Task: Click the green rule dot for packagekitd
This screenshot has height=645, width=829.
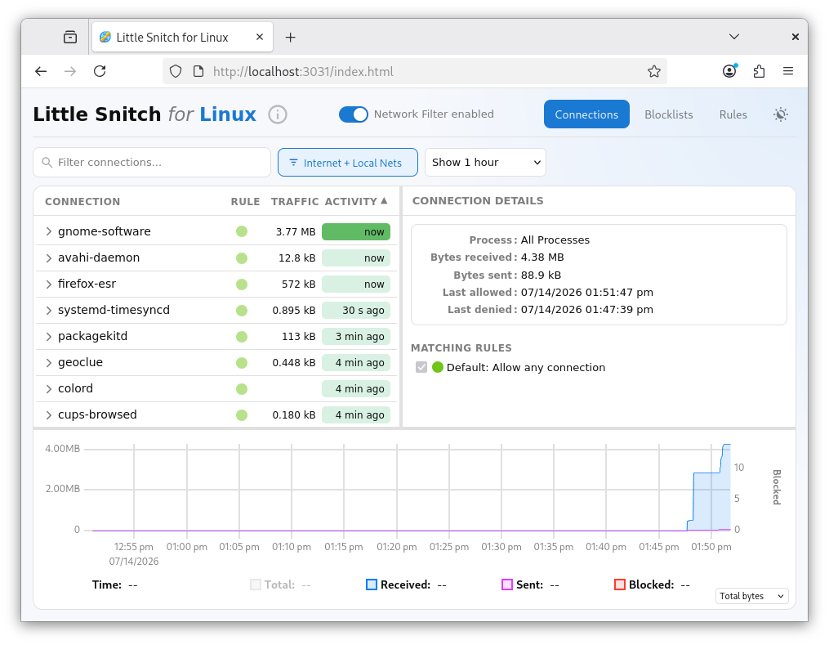Action: (242, 337)
